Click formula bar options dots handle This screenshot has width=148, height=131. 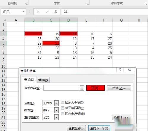[30, 12]
